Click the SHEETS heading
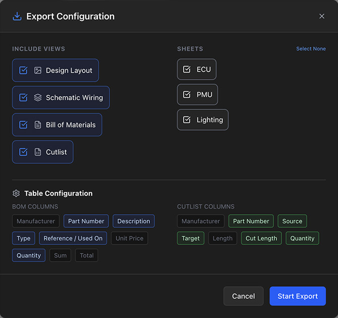This screenshot has width=338, height=318. point(190,49)
